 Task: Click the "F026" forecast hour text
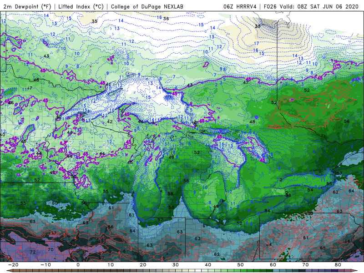point(270,6)
